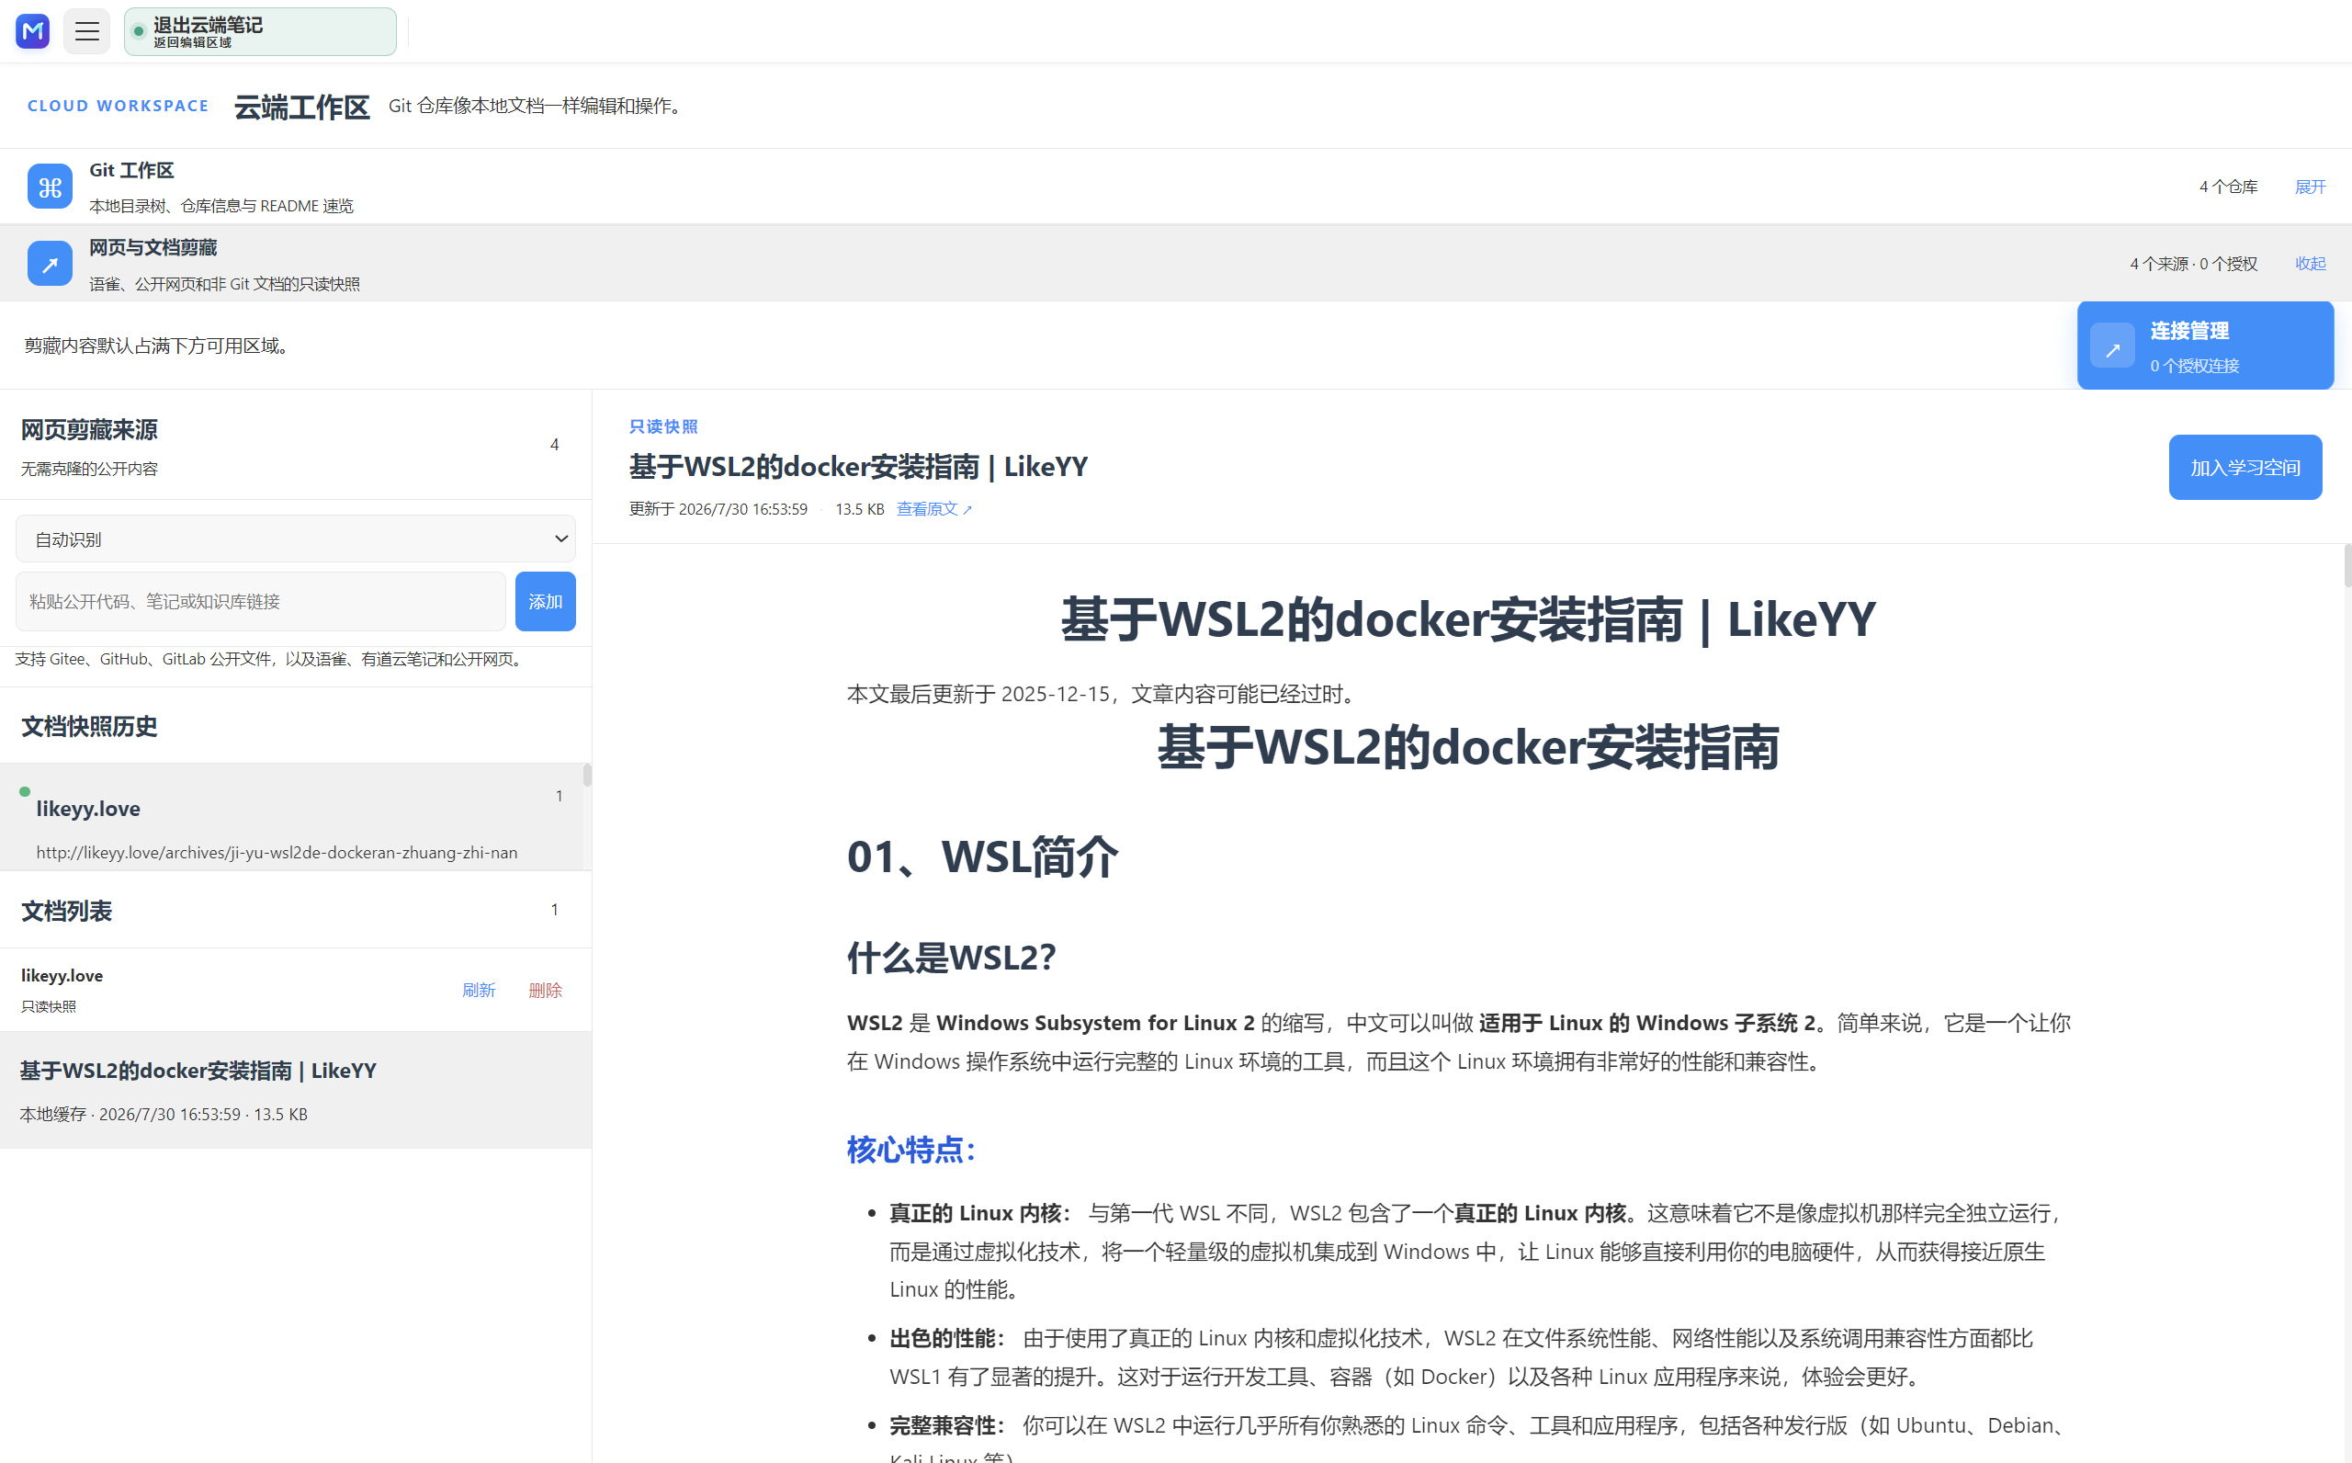Image resolution: width=2352 pixels, height=1463 pixels.
Task: Click the 云端工作区 page title
Action: [x=301, y=107]
